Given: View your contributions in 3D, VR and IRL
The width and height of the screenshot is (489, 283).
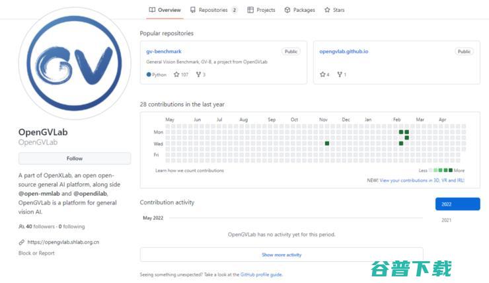Looking at the screenshot, I should [x=422, y=181].
